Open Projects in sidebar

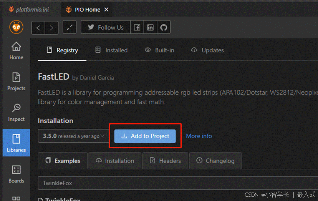(16, 81)
